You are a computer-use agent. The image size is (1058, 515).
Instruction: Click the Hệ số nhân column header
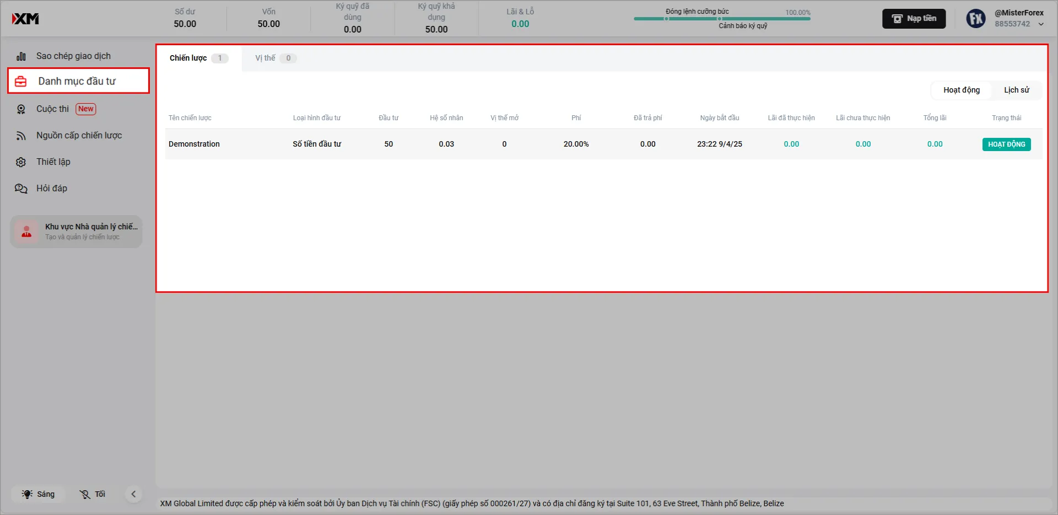point(446,118)
